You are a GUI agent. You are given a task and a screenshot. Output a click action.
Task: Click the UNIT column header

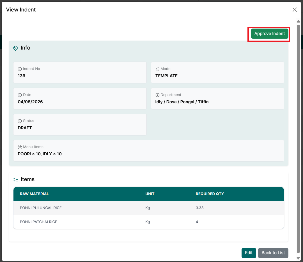pyautogui.click(x=150, y=194)
